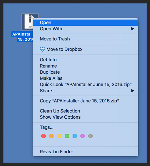Select Rename in the context menu

(86, 66)
